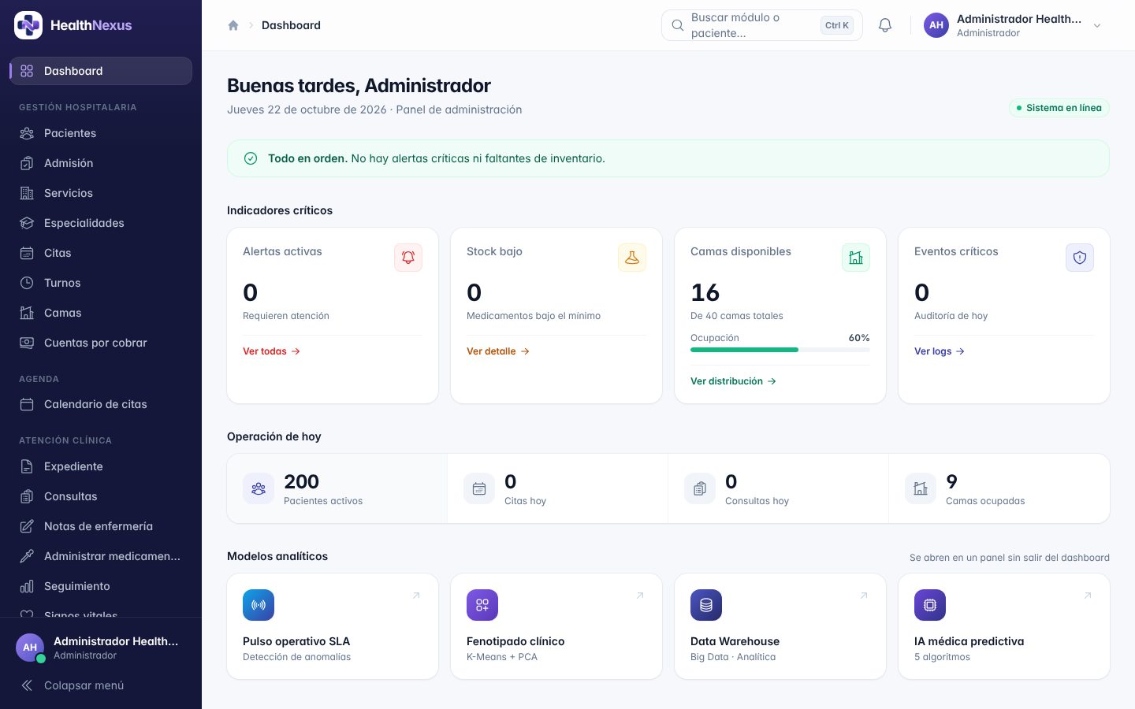Image resolution: width=1135 pixels, height=709 pixels.
Task: Click the Alertas activas bell icon
Action: pyautogui.click(x=408, y=258)
